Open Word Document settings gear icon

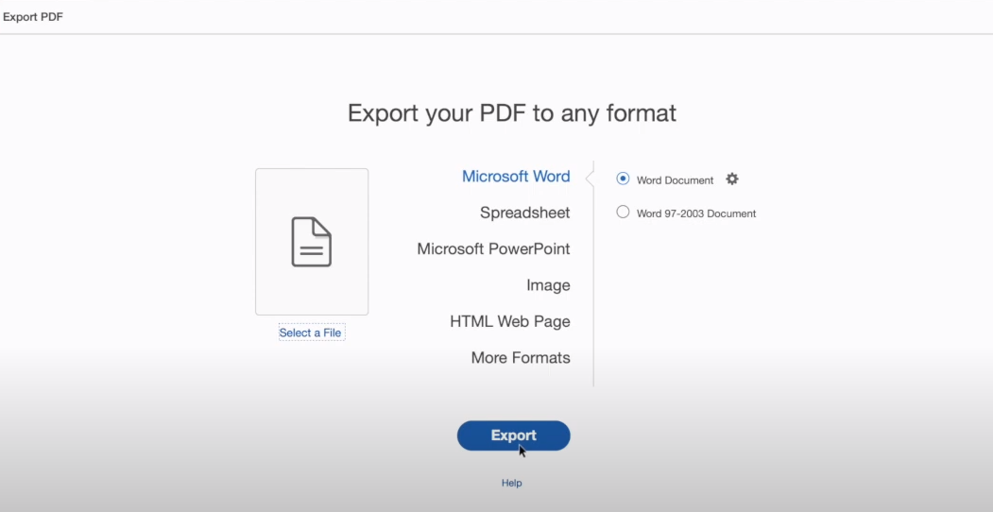pyautogui.click(x=732, y=179)
